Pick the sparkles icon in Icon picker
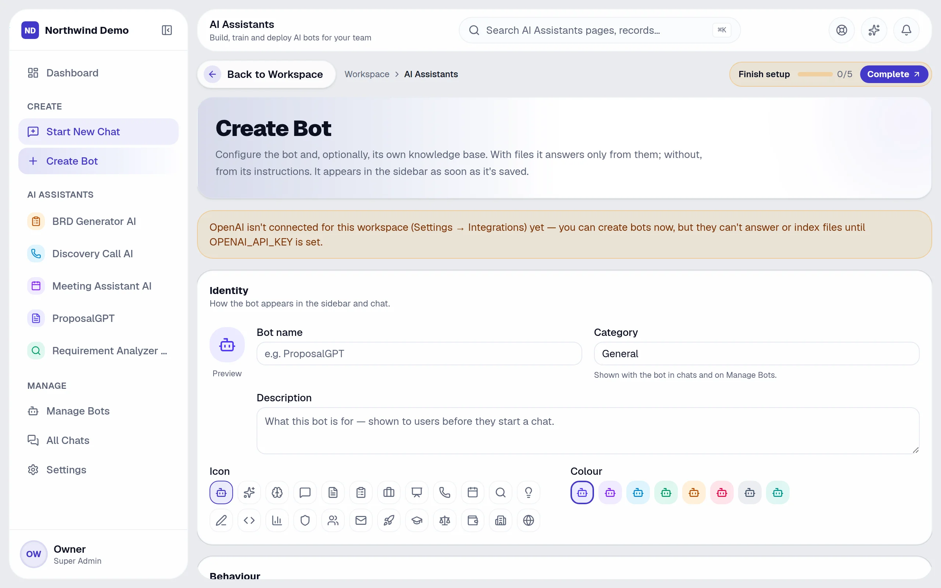Image resolution: width=941 pixels, height=588 pixels. 249,492
